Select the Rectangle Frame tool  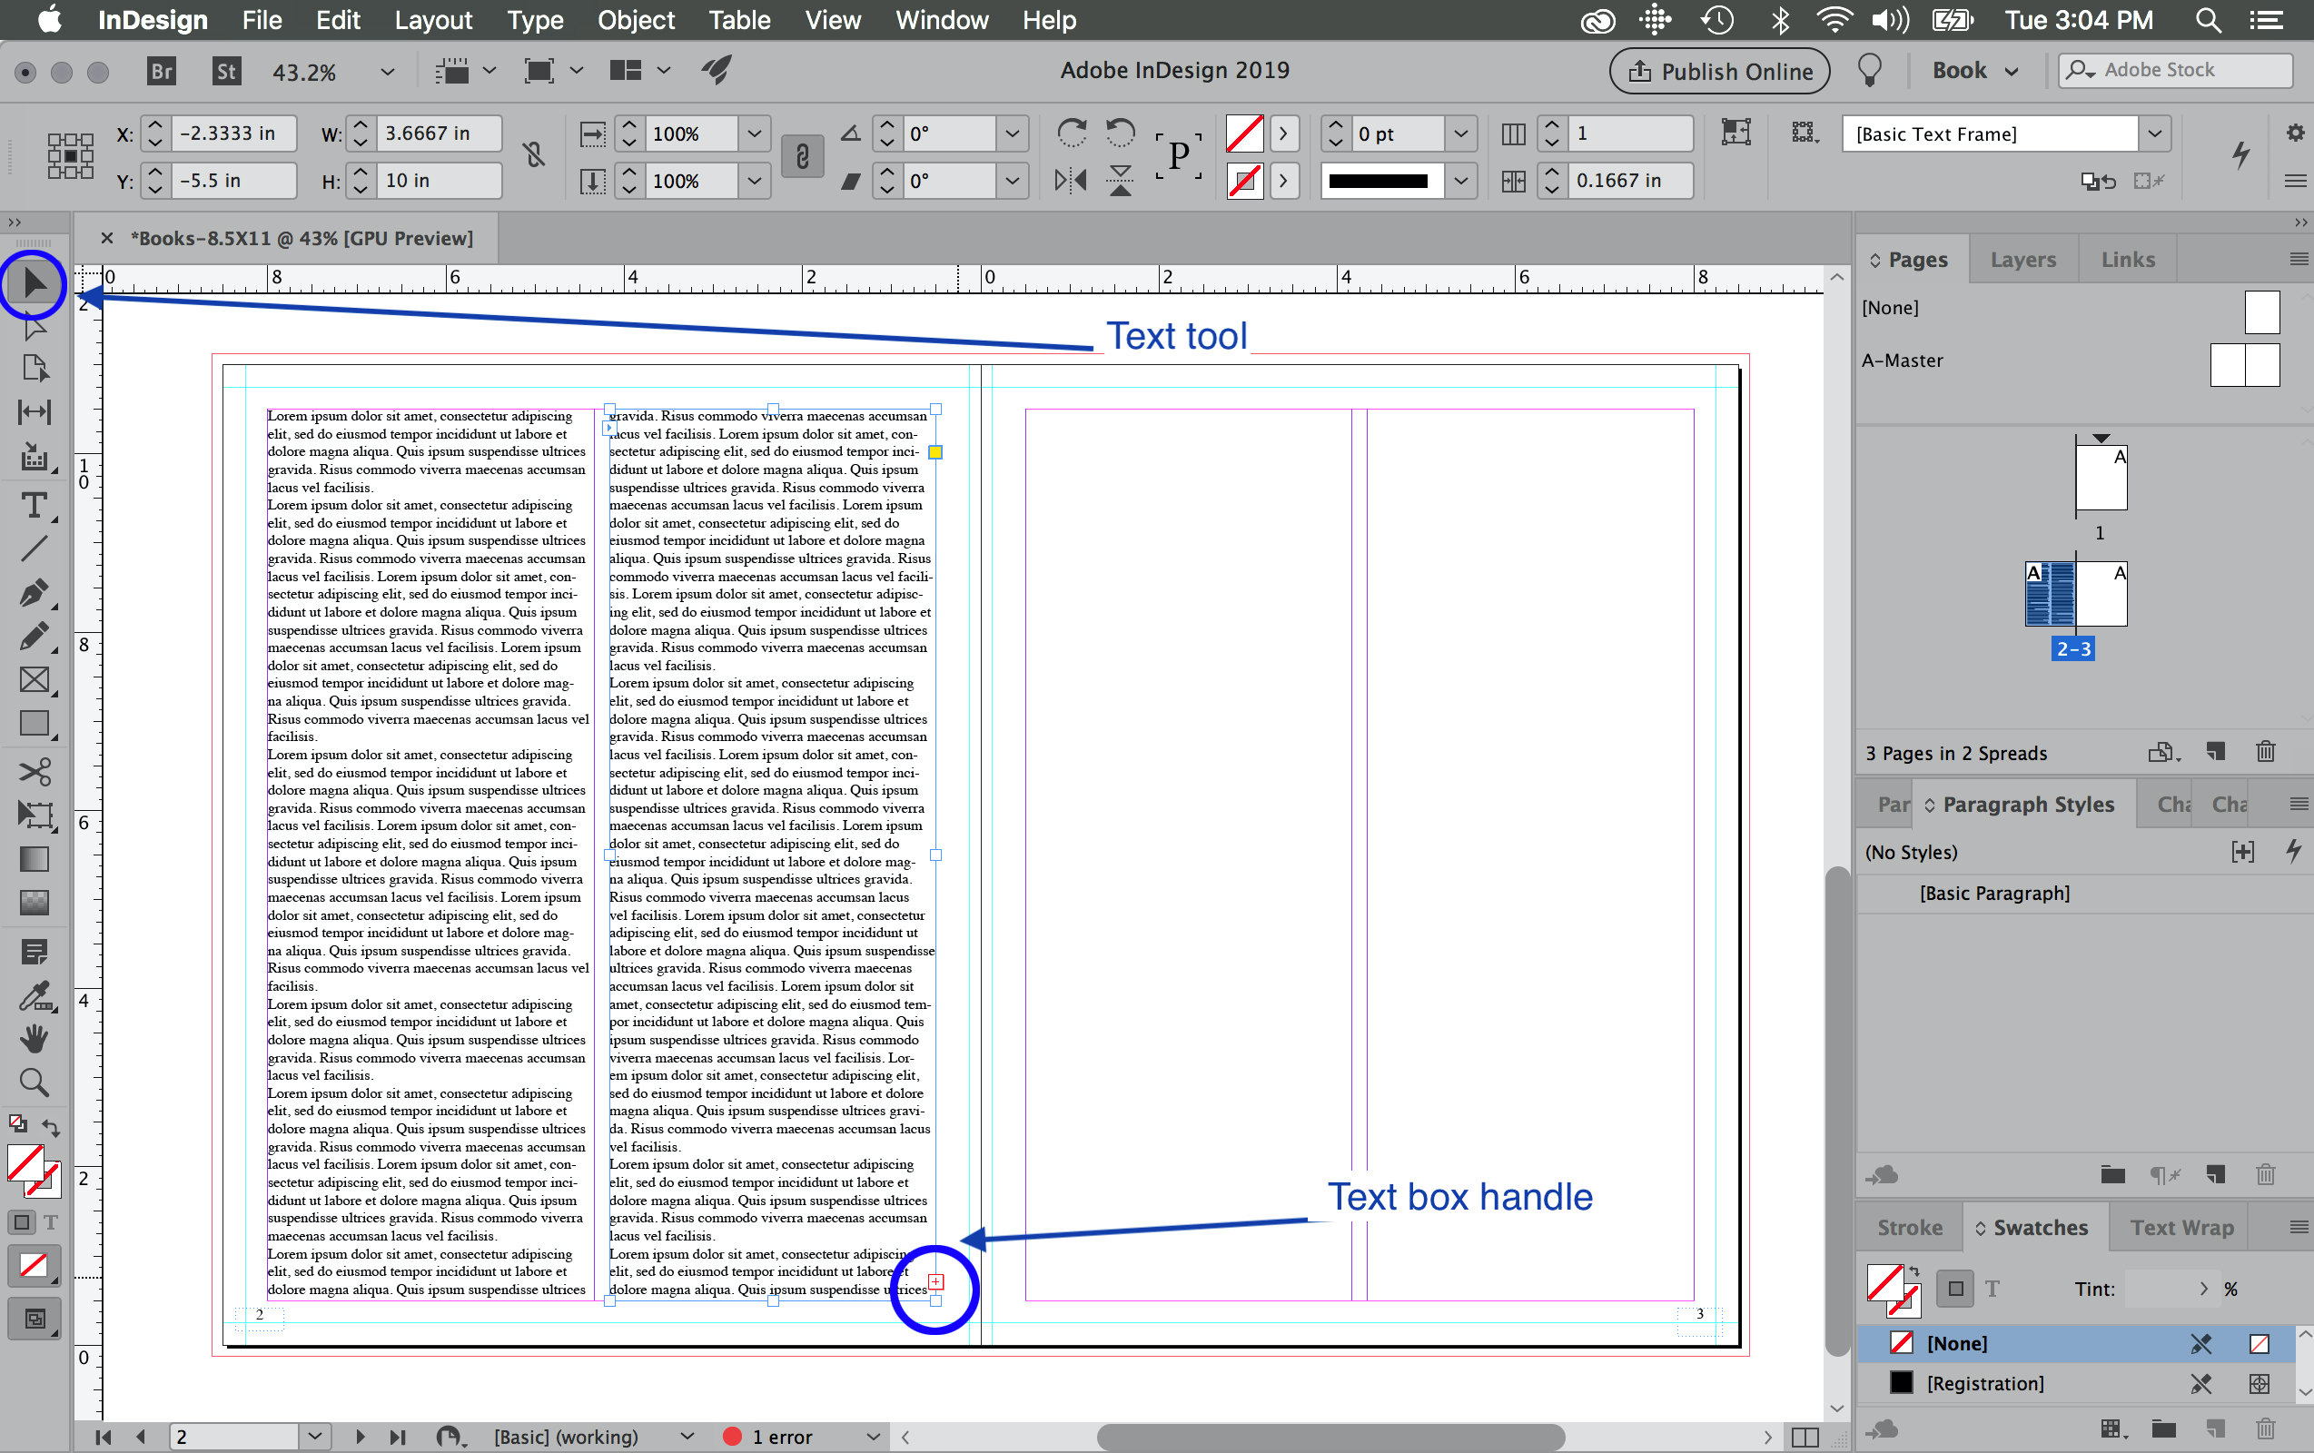click(35, 679)
